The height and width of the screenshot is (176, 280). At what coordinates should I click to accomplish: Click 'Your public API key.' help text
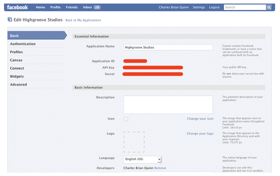(234, 67)
